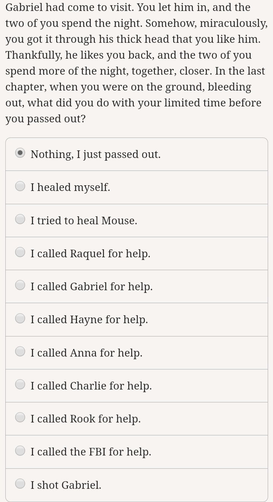273x502 pixels.
Task: Pick the 'I called Anna for help' radio button
Action: [x=20, y=351]
